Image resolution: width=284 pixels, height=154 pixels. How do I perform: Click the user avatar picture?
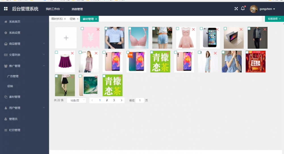[254, 9]
